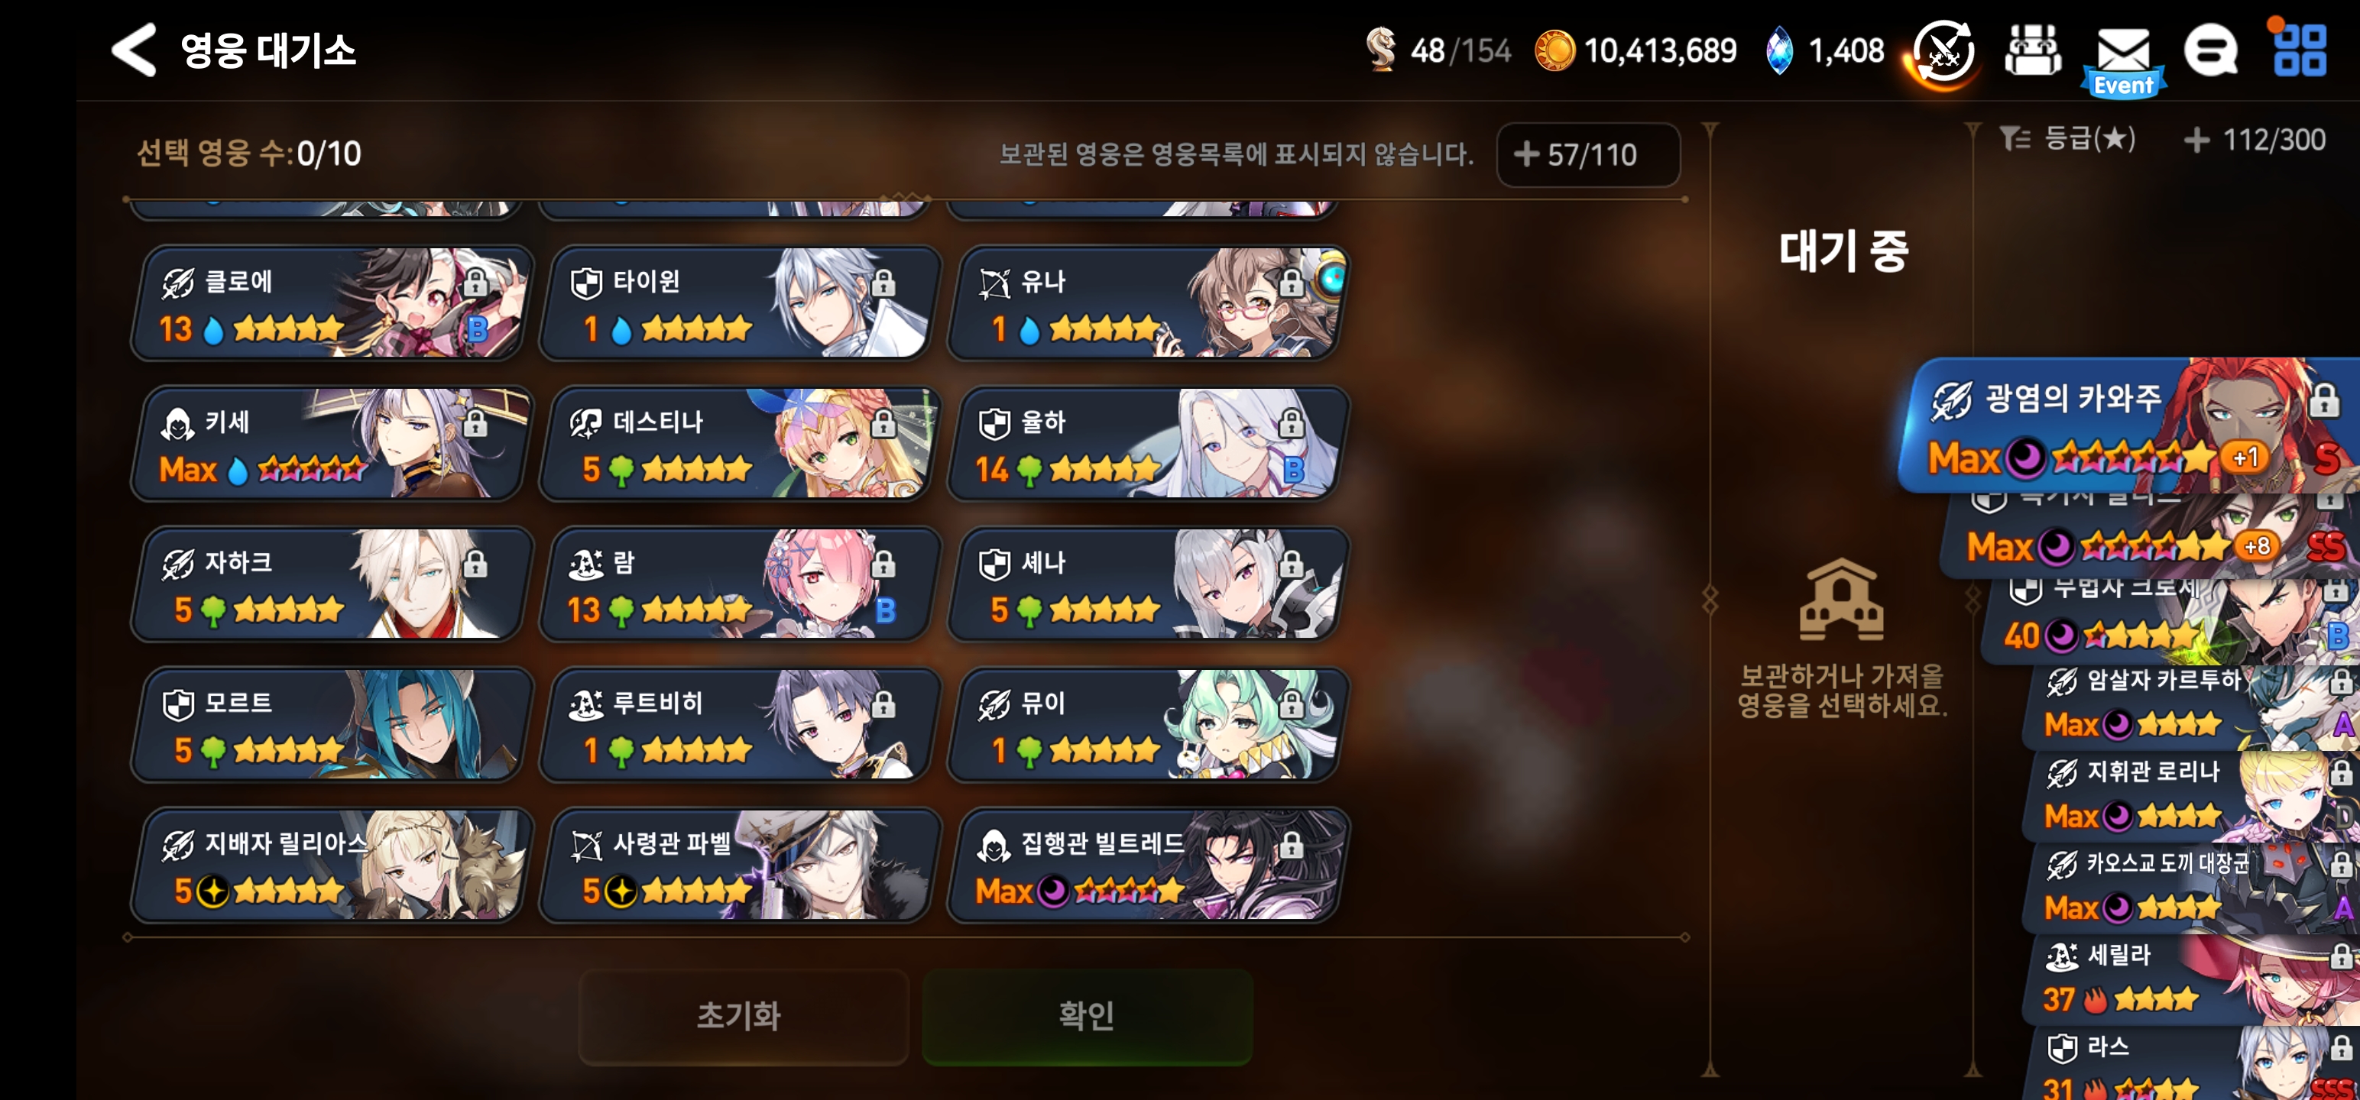Select the 지배자 릴리아스 hero card
The height and width of the screenshot is (1100, 2360).
click(332, 865)
